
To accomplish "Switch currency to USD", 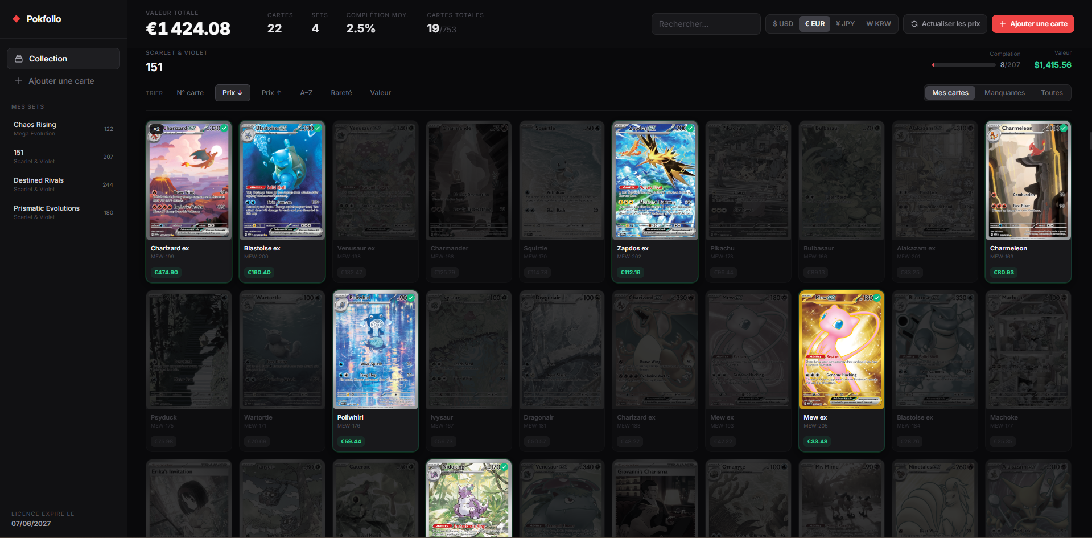I will click(x=783, y=24).
